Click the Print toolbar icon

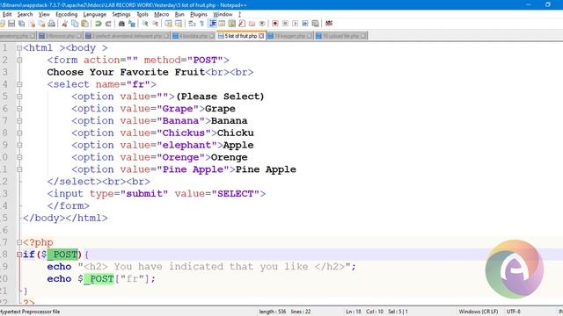tap(52, 24)
